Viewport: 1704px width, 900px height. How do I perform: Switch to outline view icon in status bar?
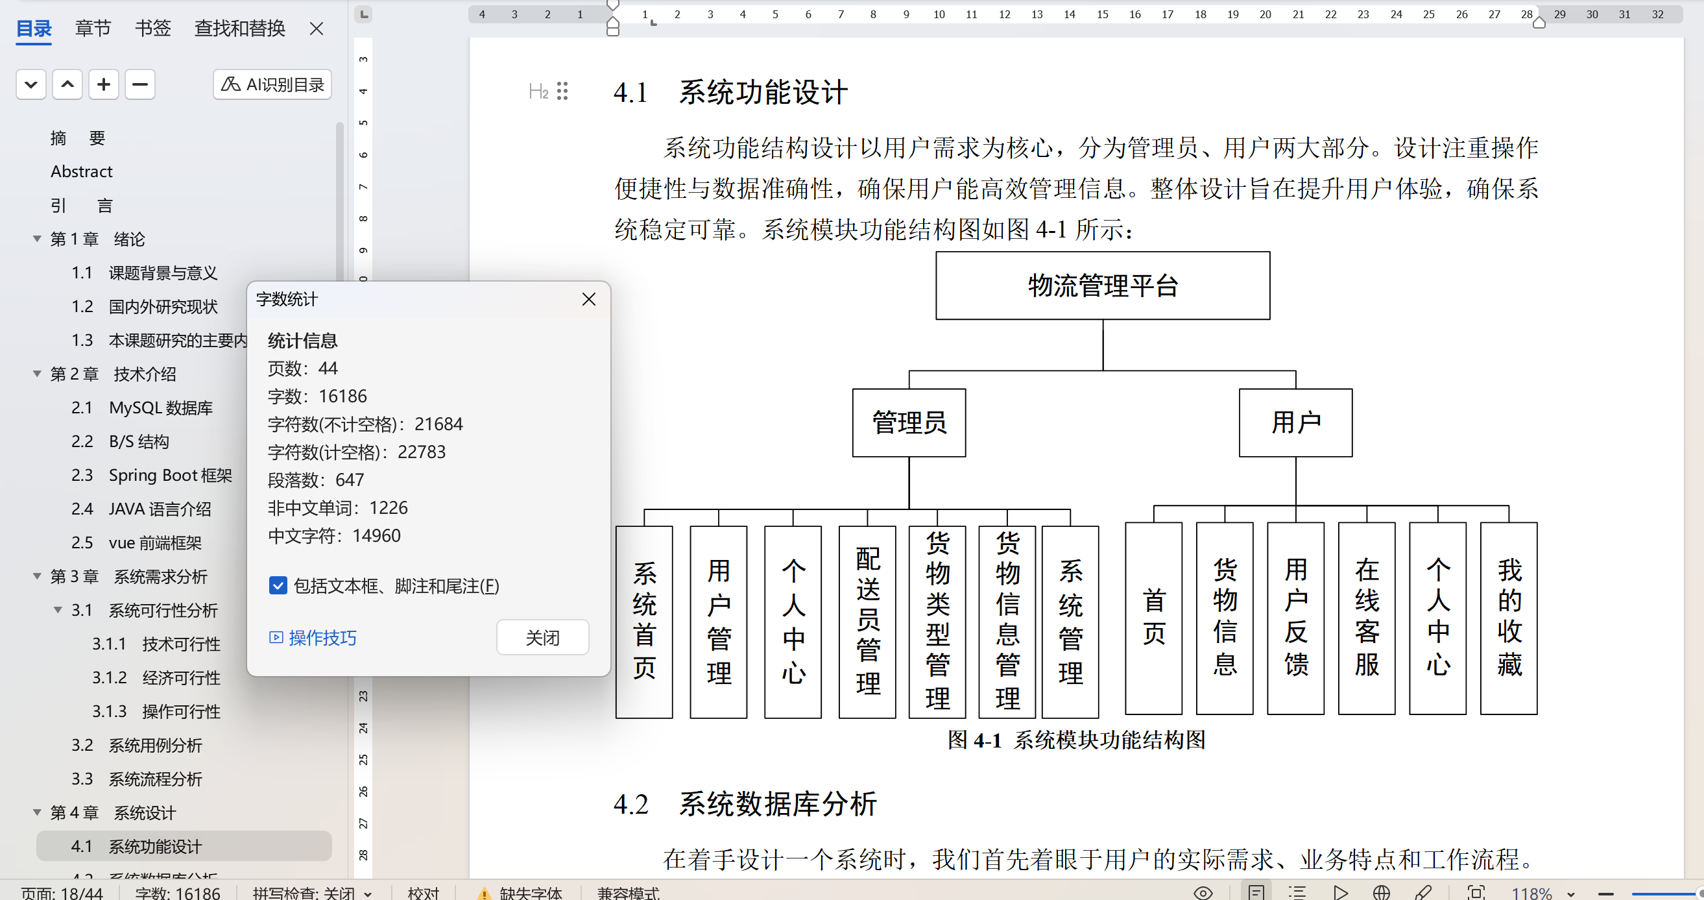pos(1297,893)
